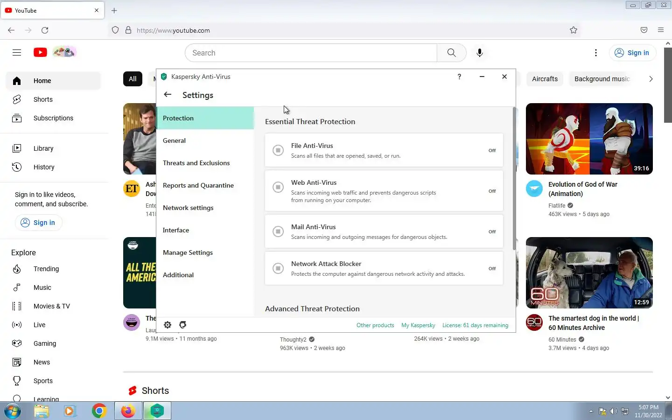The height and width of the screenshot is (420, 672).
Task: Open Kaspersky settings gear icon
Action: coord(168,325)
